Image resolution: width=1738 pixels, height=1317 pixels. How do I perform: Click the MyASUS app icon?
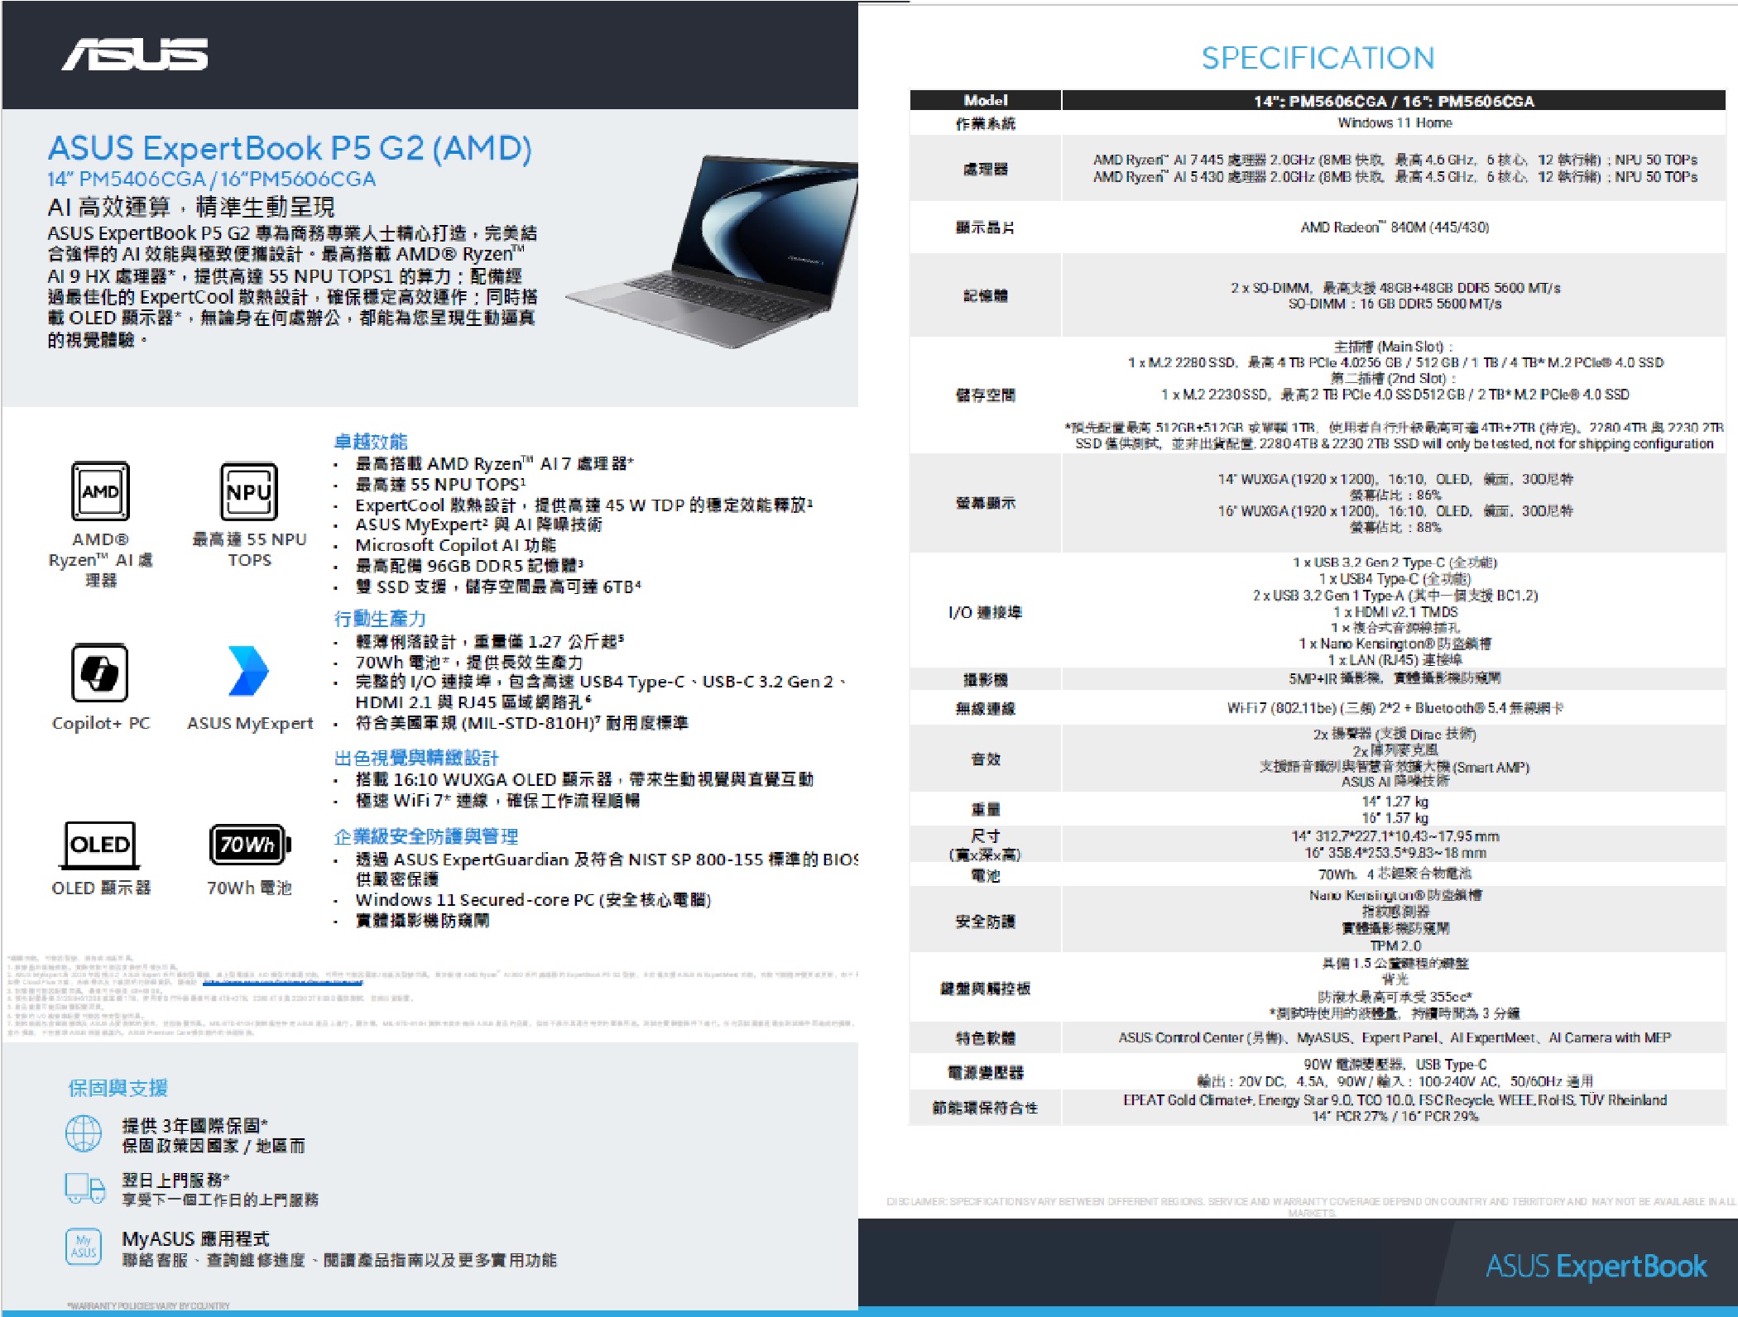click(x=84, y=1246)
